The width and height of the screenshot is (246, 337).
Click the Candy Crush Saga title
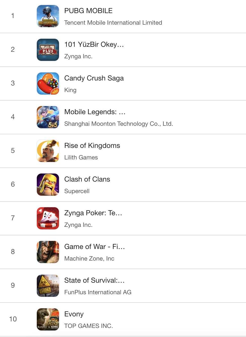[x=94, y=78]
